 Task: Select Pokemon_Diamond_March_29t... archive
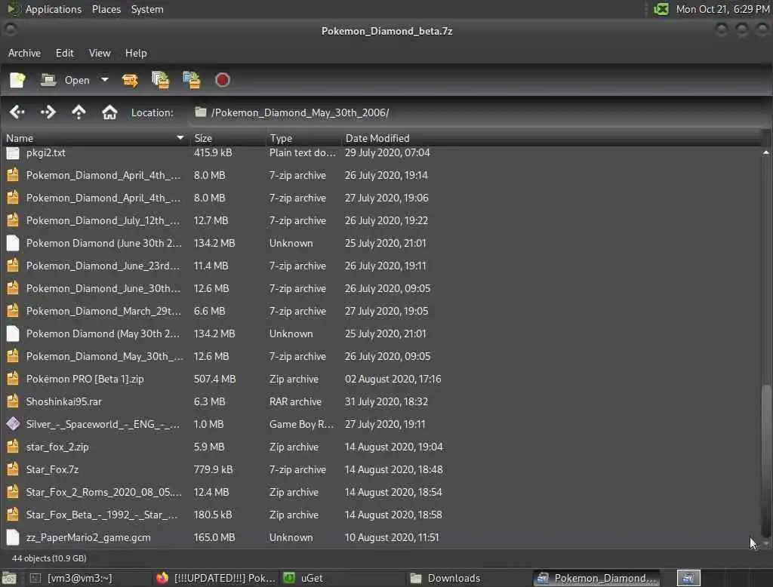pos(382,311)
